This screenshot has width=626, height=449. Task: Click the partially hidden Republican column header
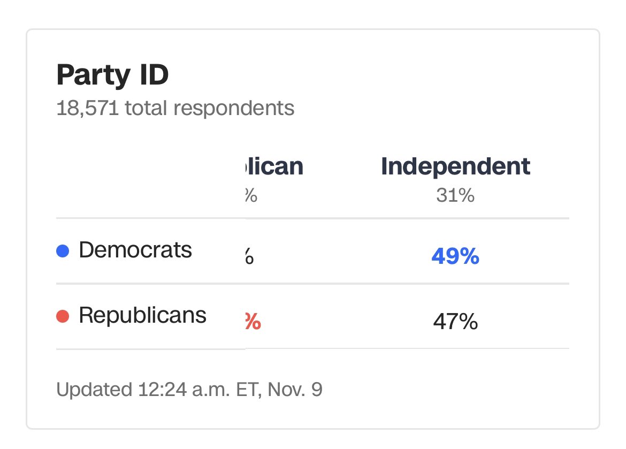tap(274, 166)
